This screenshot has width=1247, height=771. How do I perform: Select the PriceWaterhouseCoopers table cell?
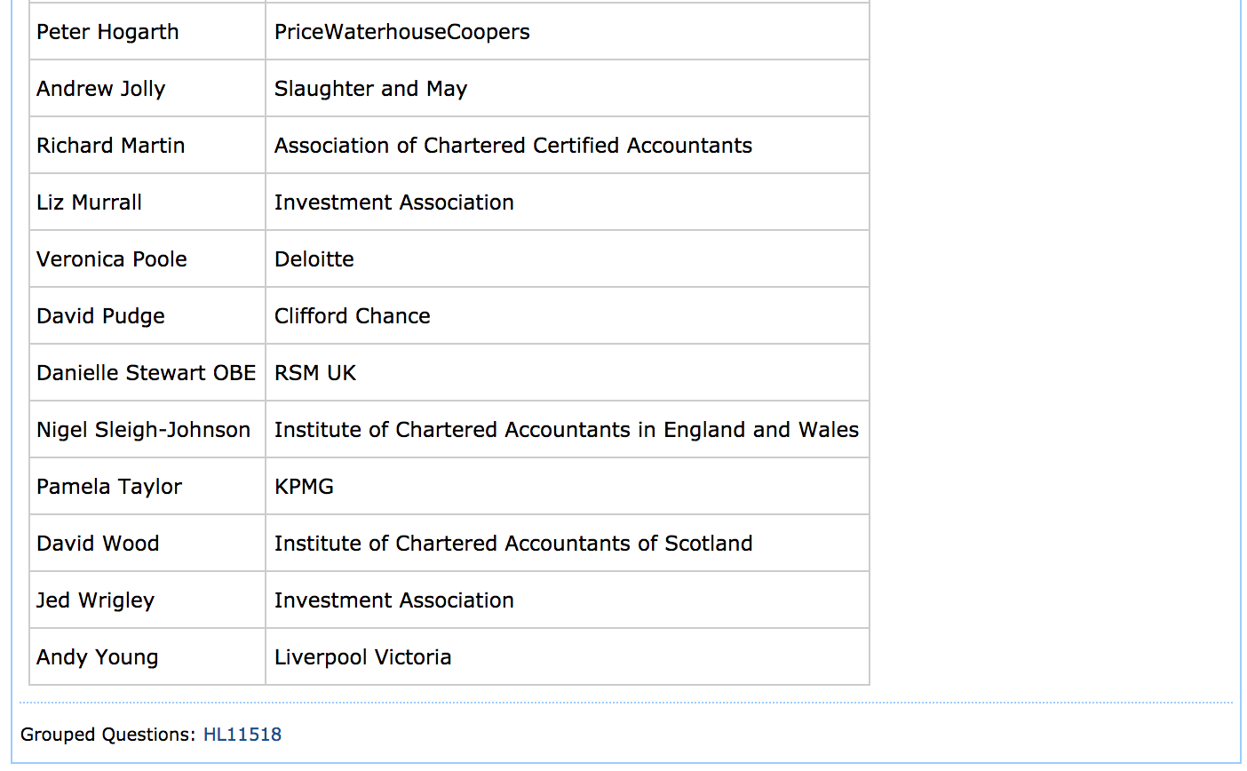click(401, 32)
